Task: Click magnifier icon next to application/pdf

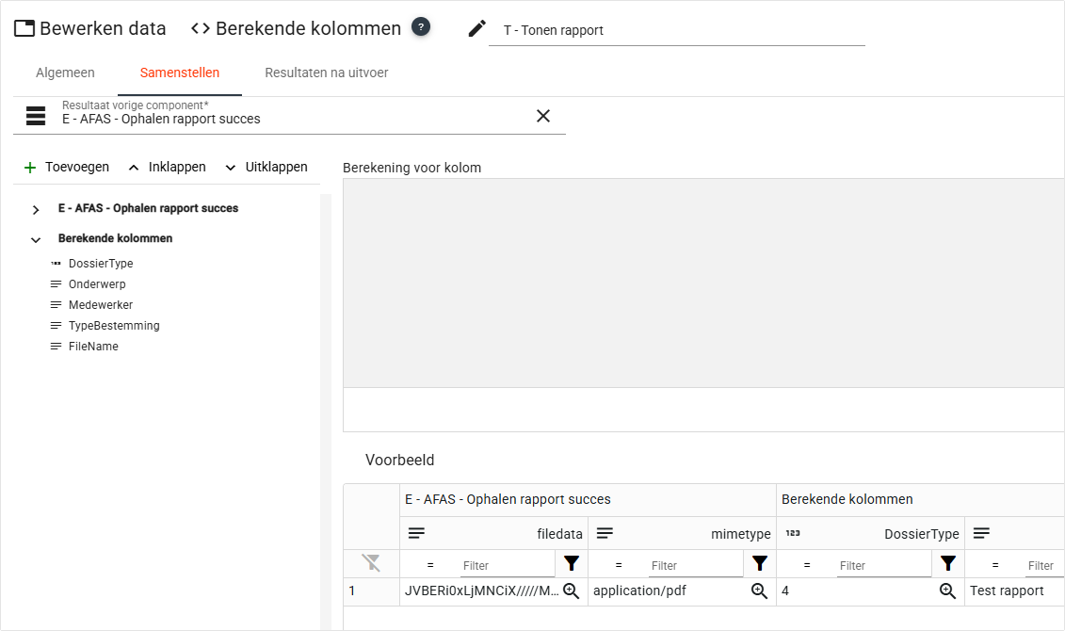Action: [x=759, y=591]
